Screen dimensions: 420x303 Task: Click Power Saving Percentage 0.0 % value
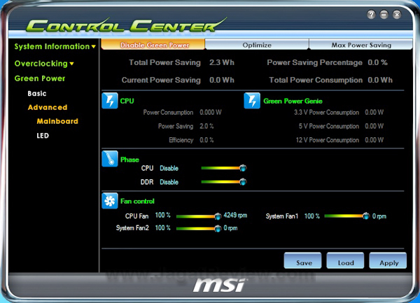(378, 63)
